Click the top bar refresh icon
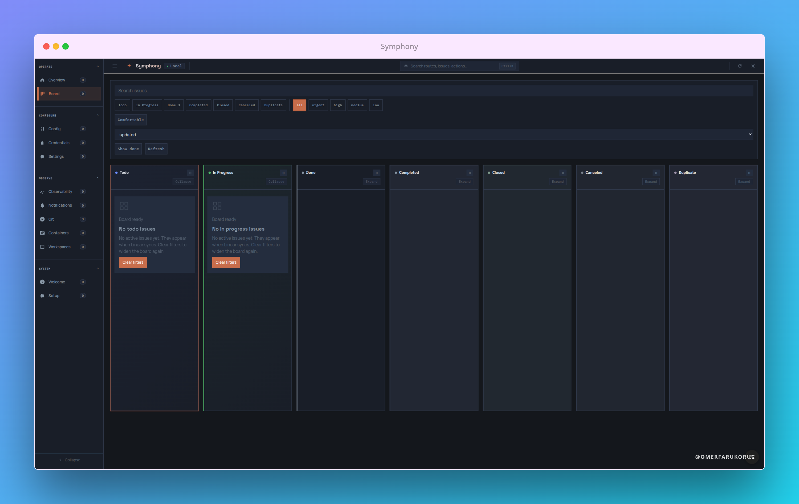This screenshot has width=799, height=504. (740, 66)
